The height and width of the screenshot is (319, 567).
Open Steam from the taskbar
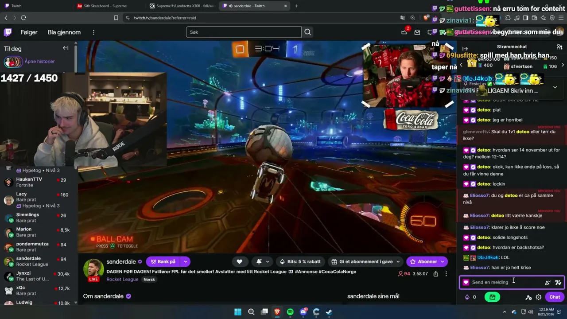point(329,312)
